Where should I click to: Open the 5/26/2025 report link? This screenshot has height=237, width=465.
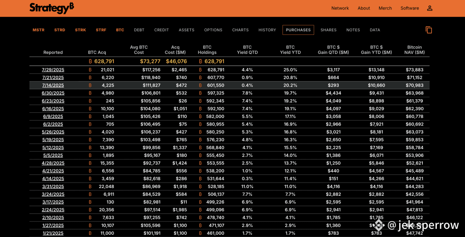tap(53, 132)
